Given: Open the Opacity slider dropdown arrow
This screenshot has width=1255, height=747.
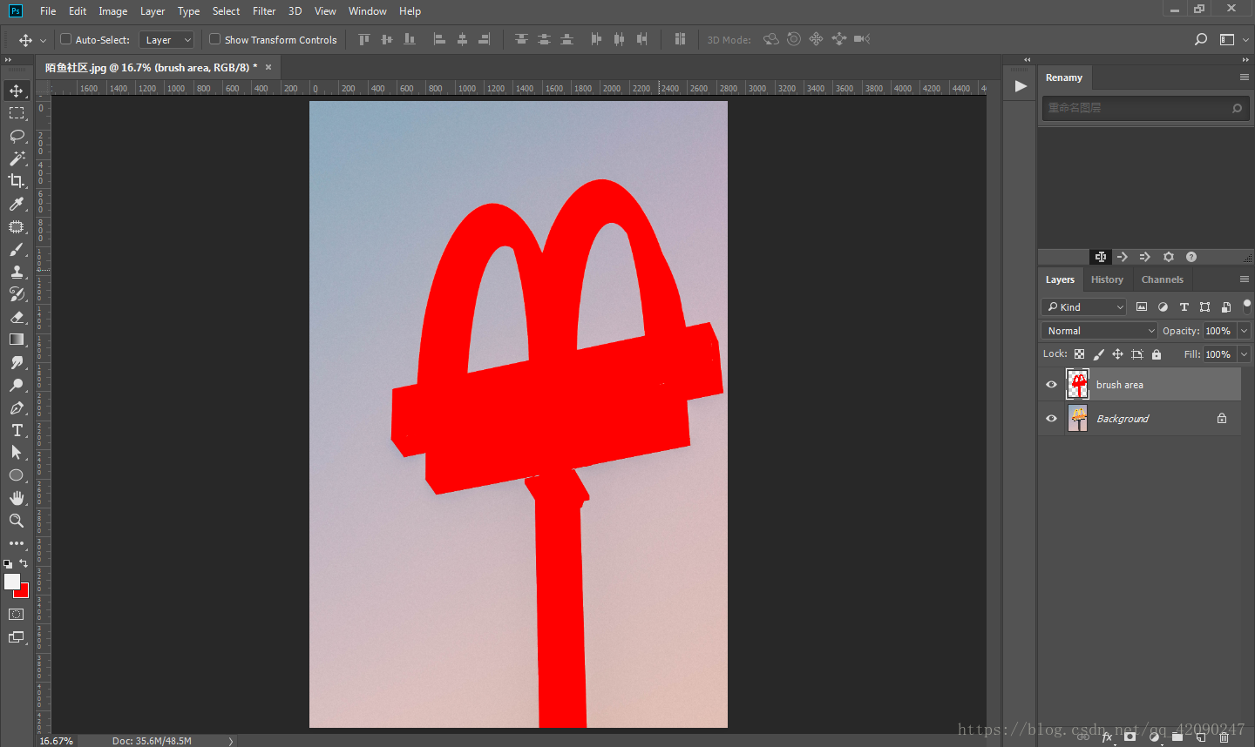Looking at the screenshot, I should pos(1244,331).
